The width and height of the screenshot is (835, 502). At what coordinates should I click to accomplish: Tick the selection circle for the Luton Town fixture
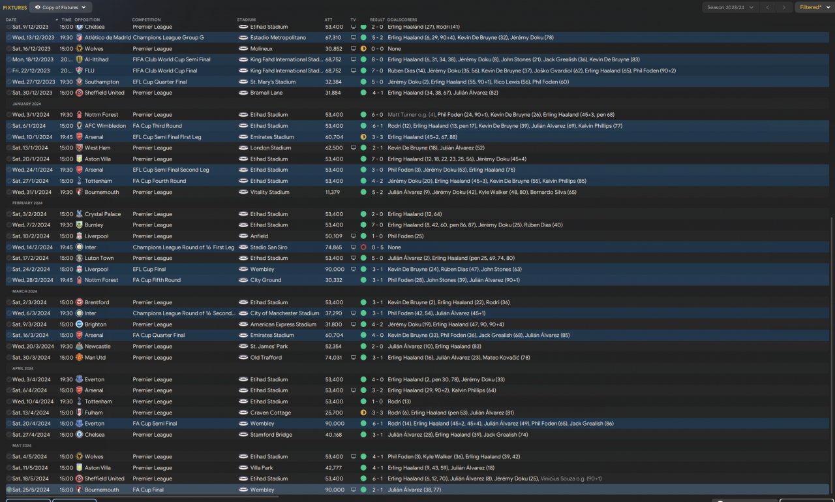point(8,259)
